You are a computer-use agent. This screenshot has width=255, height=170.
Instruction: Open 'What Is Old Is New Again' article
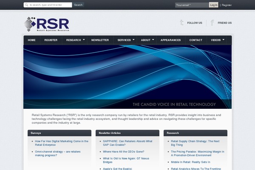126,160
